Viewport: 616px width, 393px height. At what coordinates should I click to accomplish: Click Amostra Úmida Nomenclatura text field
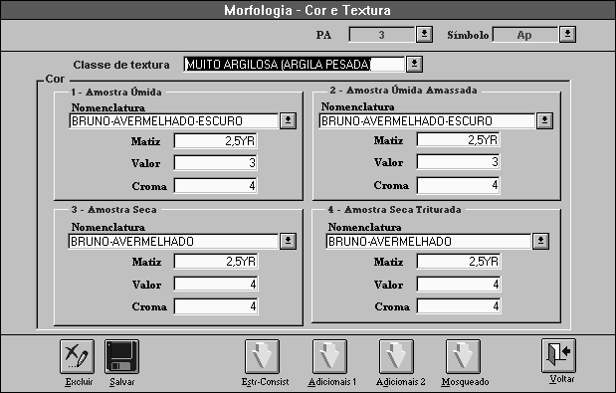point(173,121)
